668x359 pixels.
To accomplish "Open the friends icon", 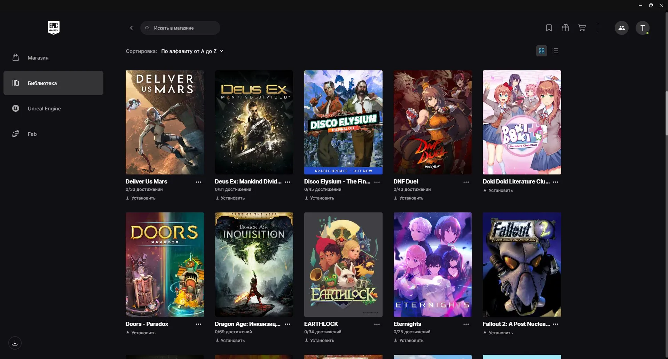I will (x=622, y=28).
